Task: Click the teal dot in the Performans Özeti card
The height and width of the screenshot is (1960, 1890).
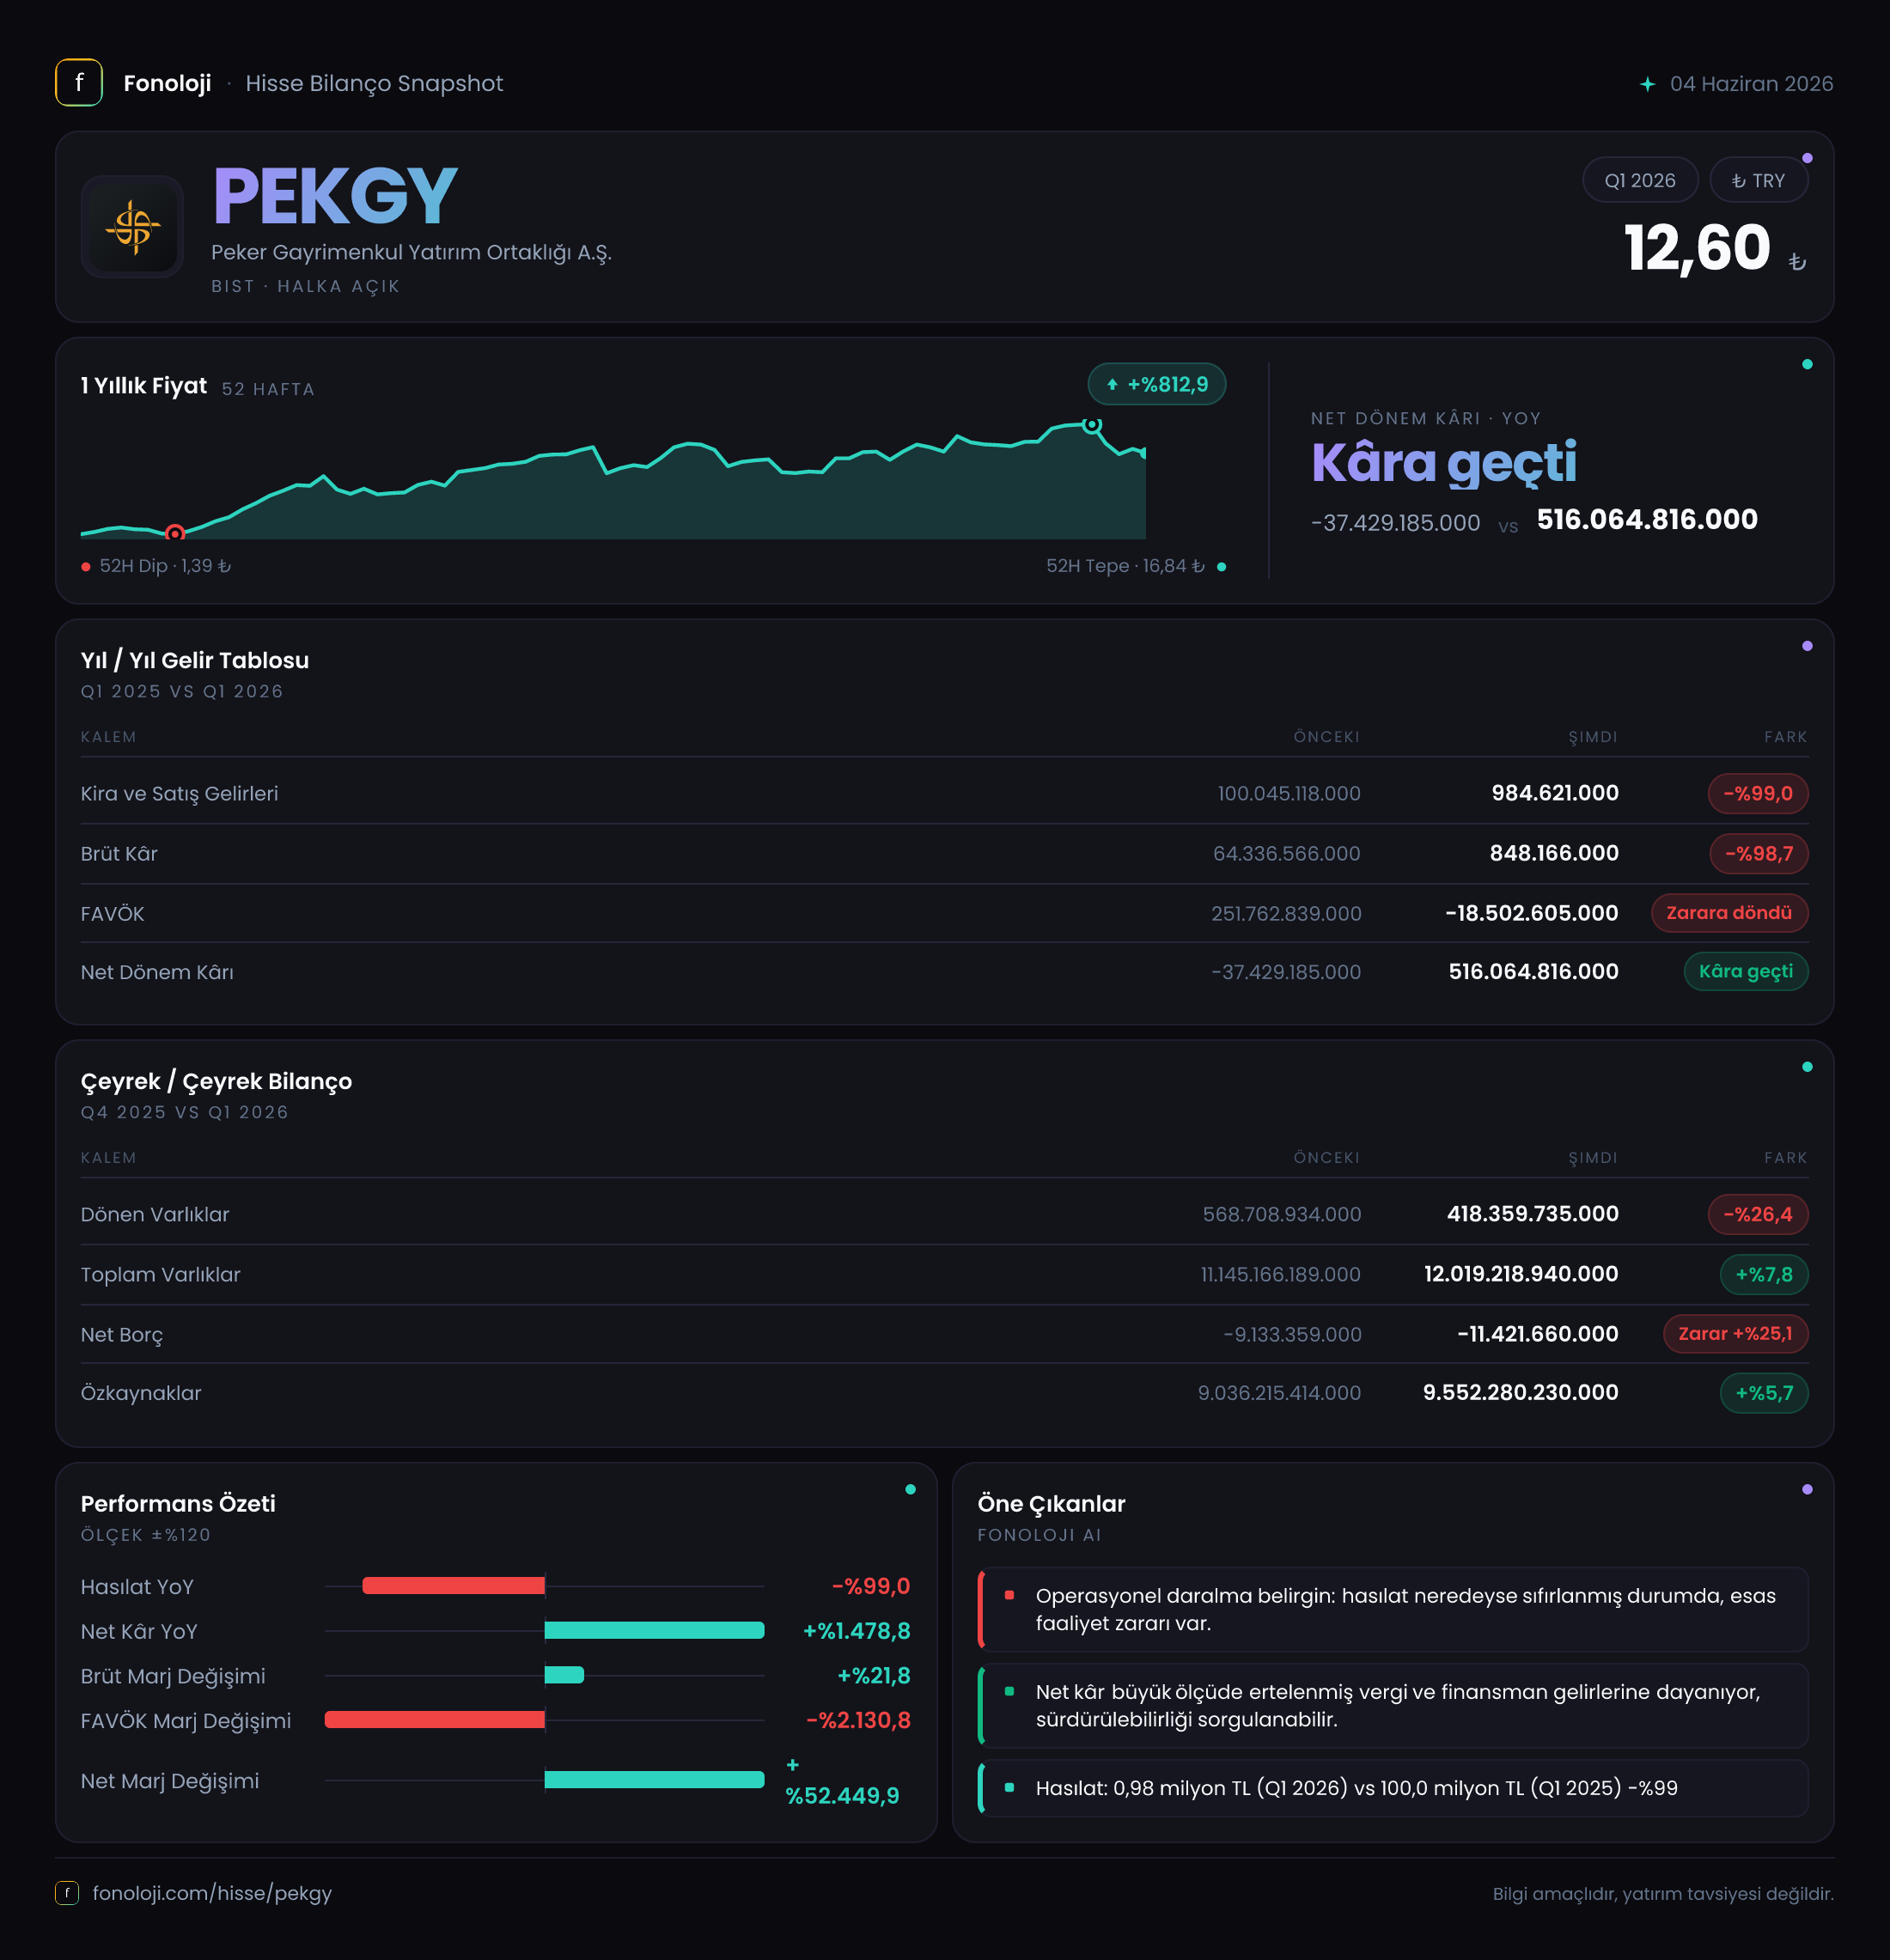Action: coord(910,1489)
